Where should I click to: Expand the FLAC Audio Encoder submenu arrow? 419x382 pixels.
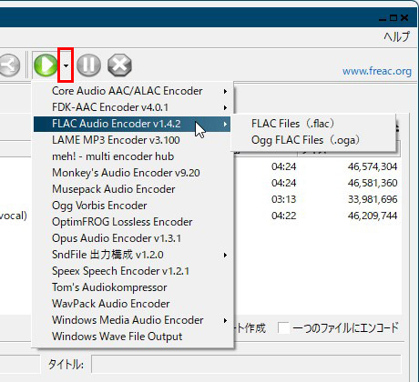[225, 124]
